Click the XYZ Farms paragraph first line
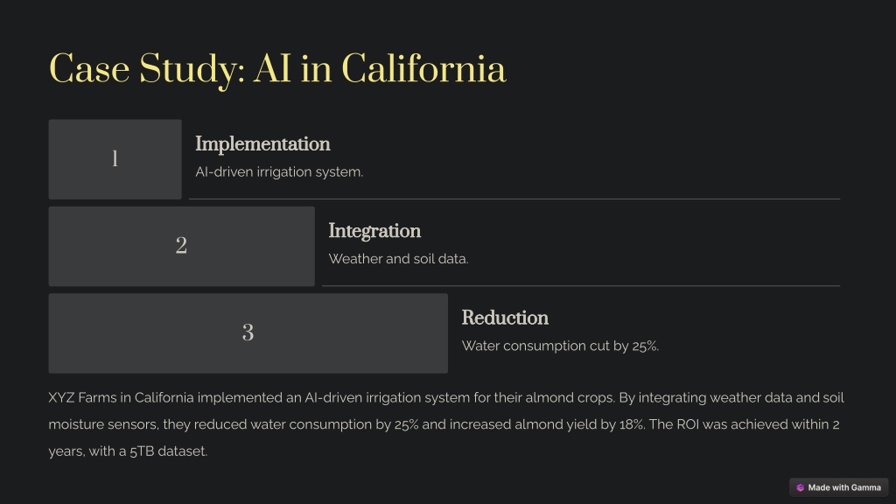The width and height of the screenshot is (896, 504). coord(446,398)
